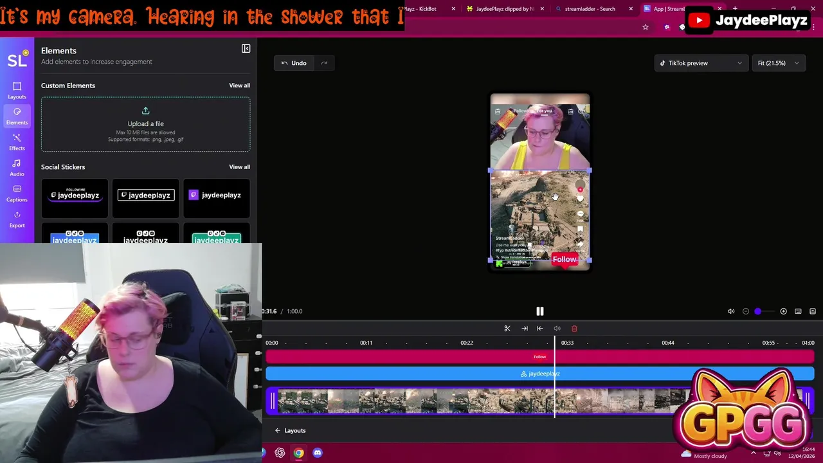Open the Fit (21.5%) zoom dropdown
The height and width of the screenshot is (463, 823).
[779, 63]
